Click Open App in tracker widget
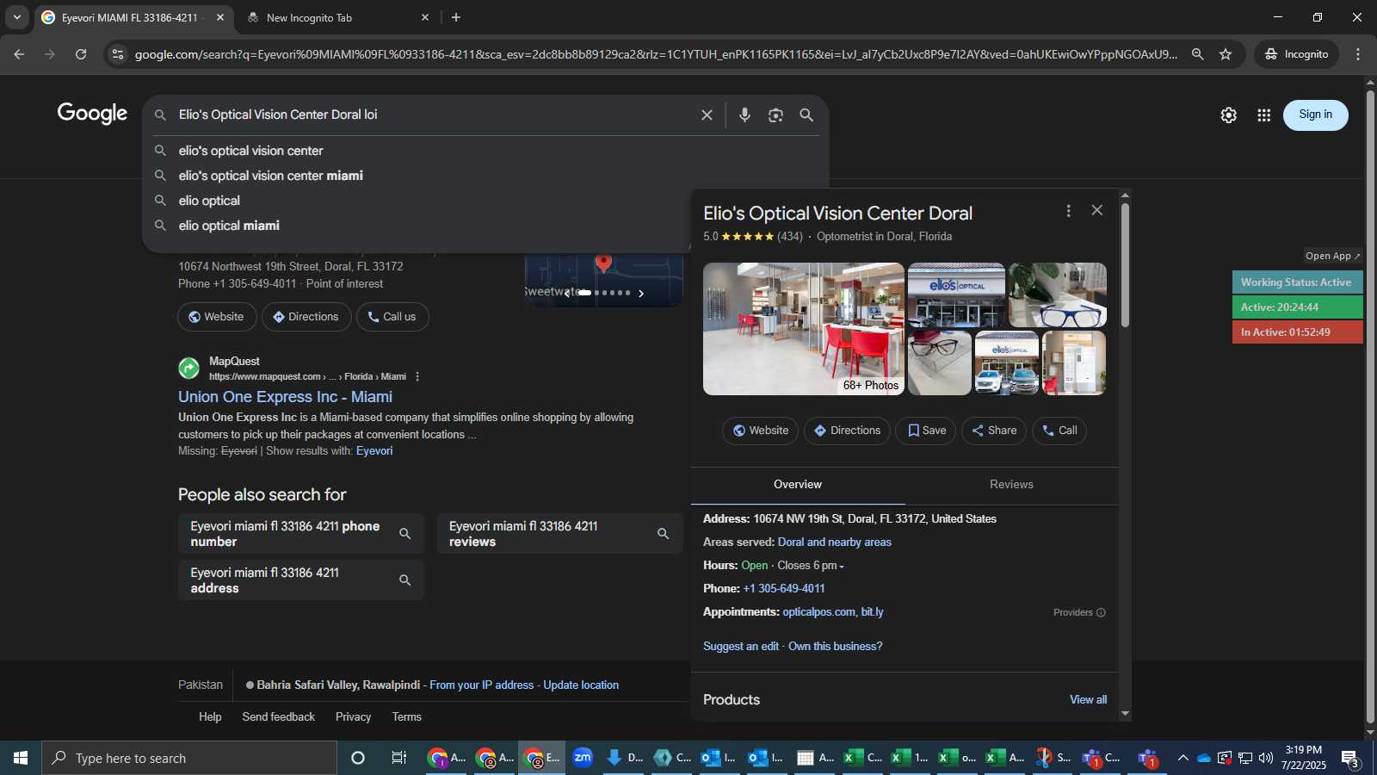Image resolution: width=1377 pixels, height=775 pixels. coord(1332,256)
